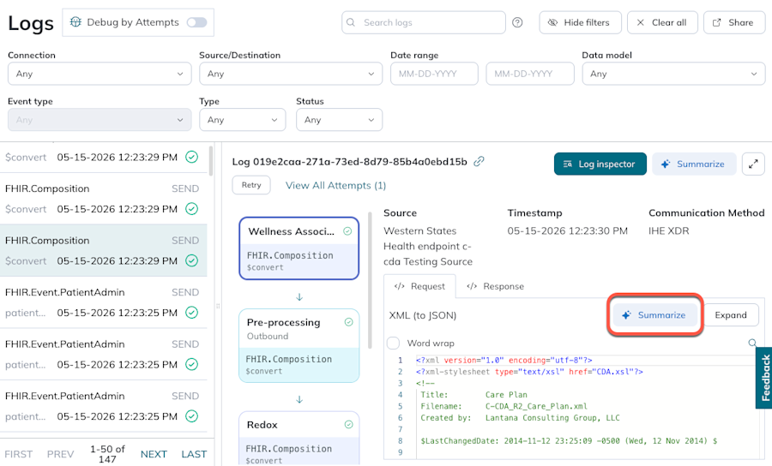This screenshot has height=466, width=772.
Task: Click the success check icon on Pre-processing card
Action: point(348,322)
